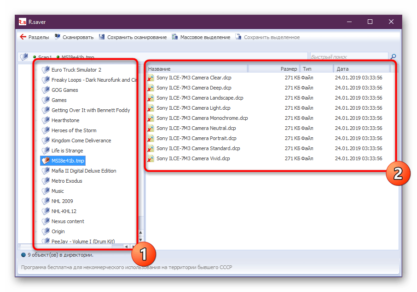Open Массовое выделение tool

(x=201, y=37)
